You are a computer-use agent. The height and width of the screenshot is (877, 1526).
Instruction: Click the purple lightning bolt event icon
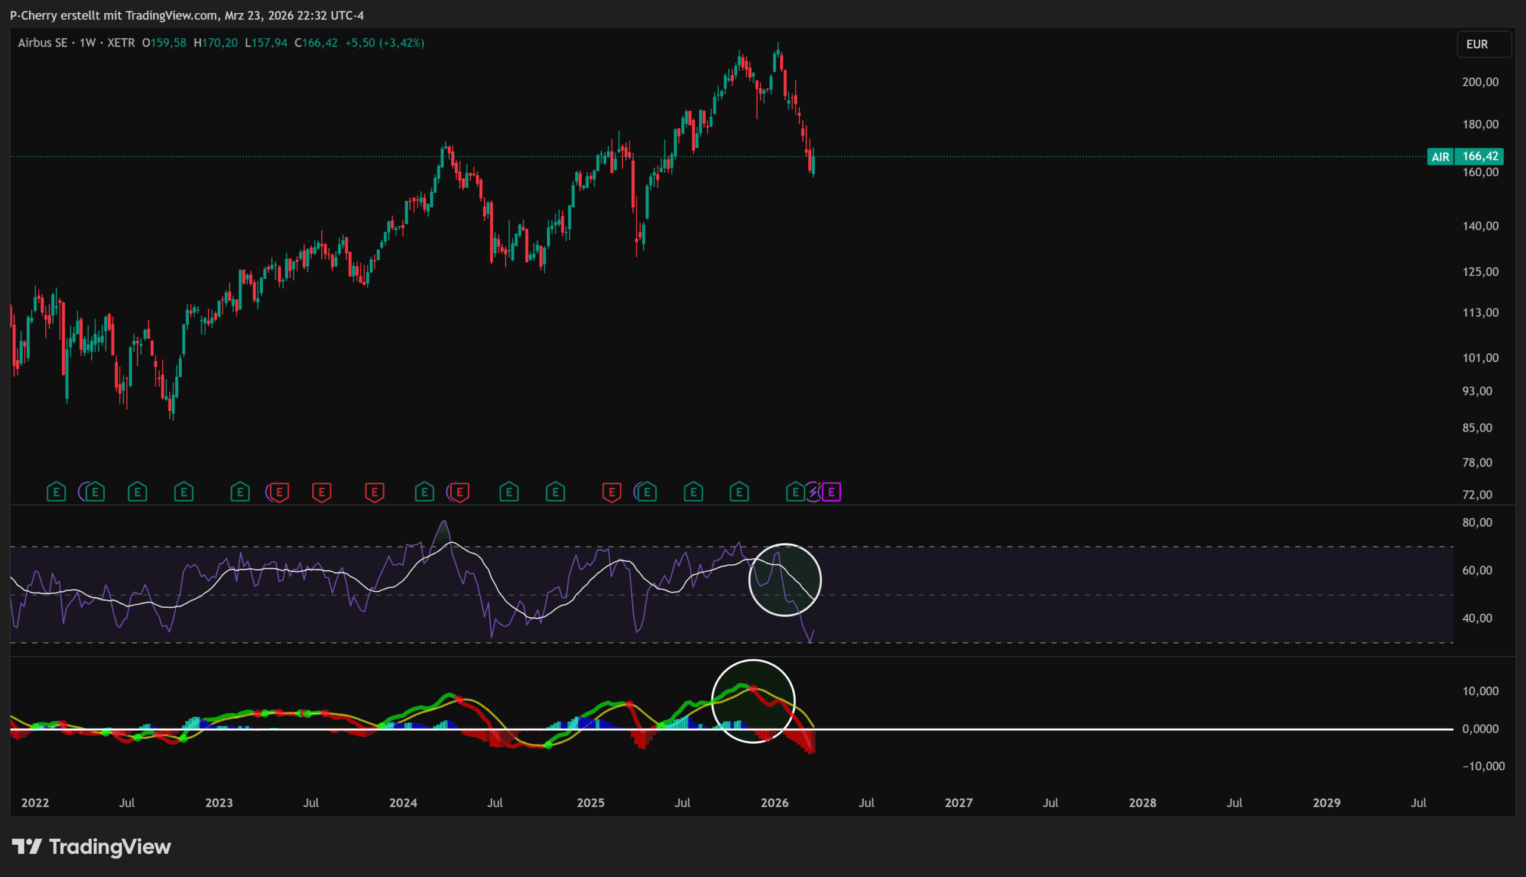[x=813, y=492]
